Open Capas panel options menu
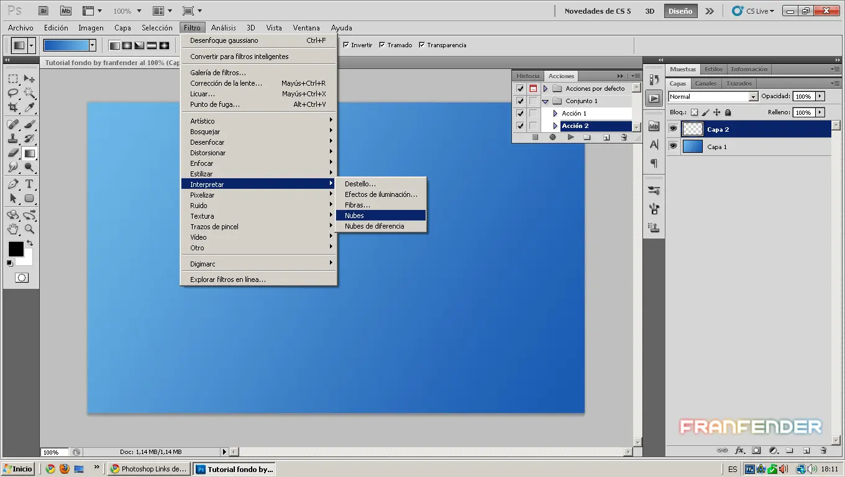Viewport: 845px width, 477px height. click(x=835, y=83)
